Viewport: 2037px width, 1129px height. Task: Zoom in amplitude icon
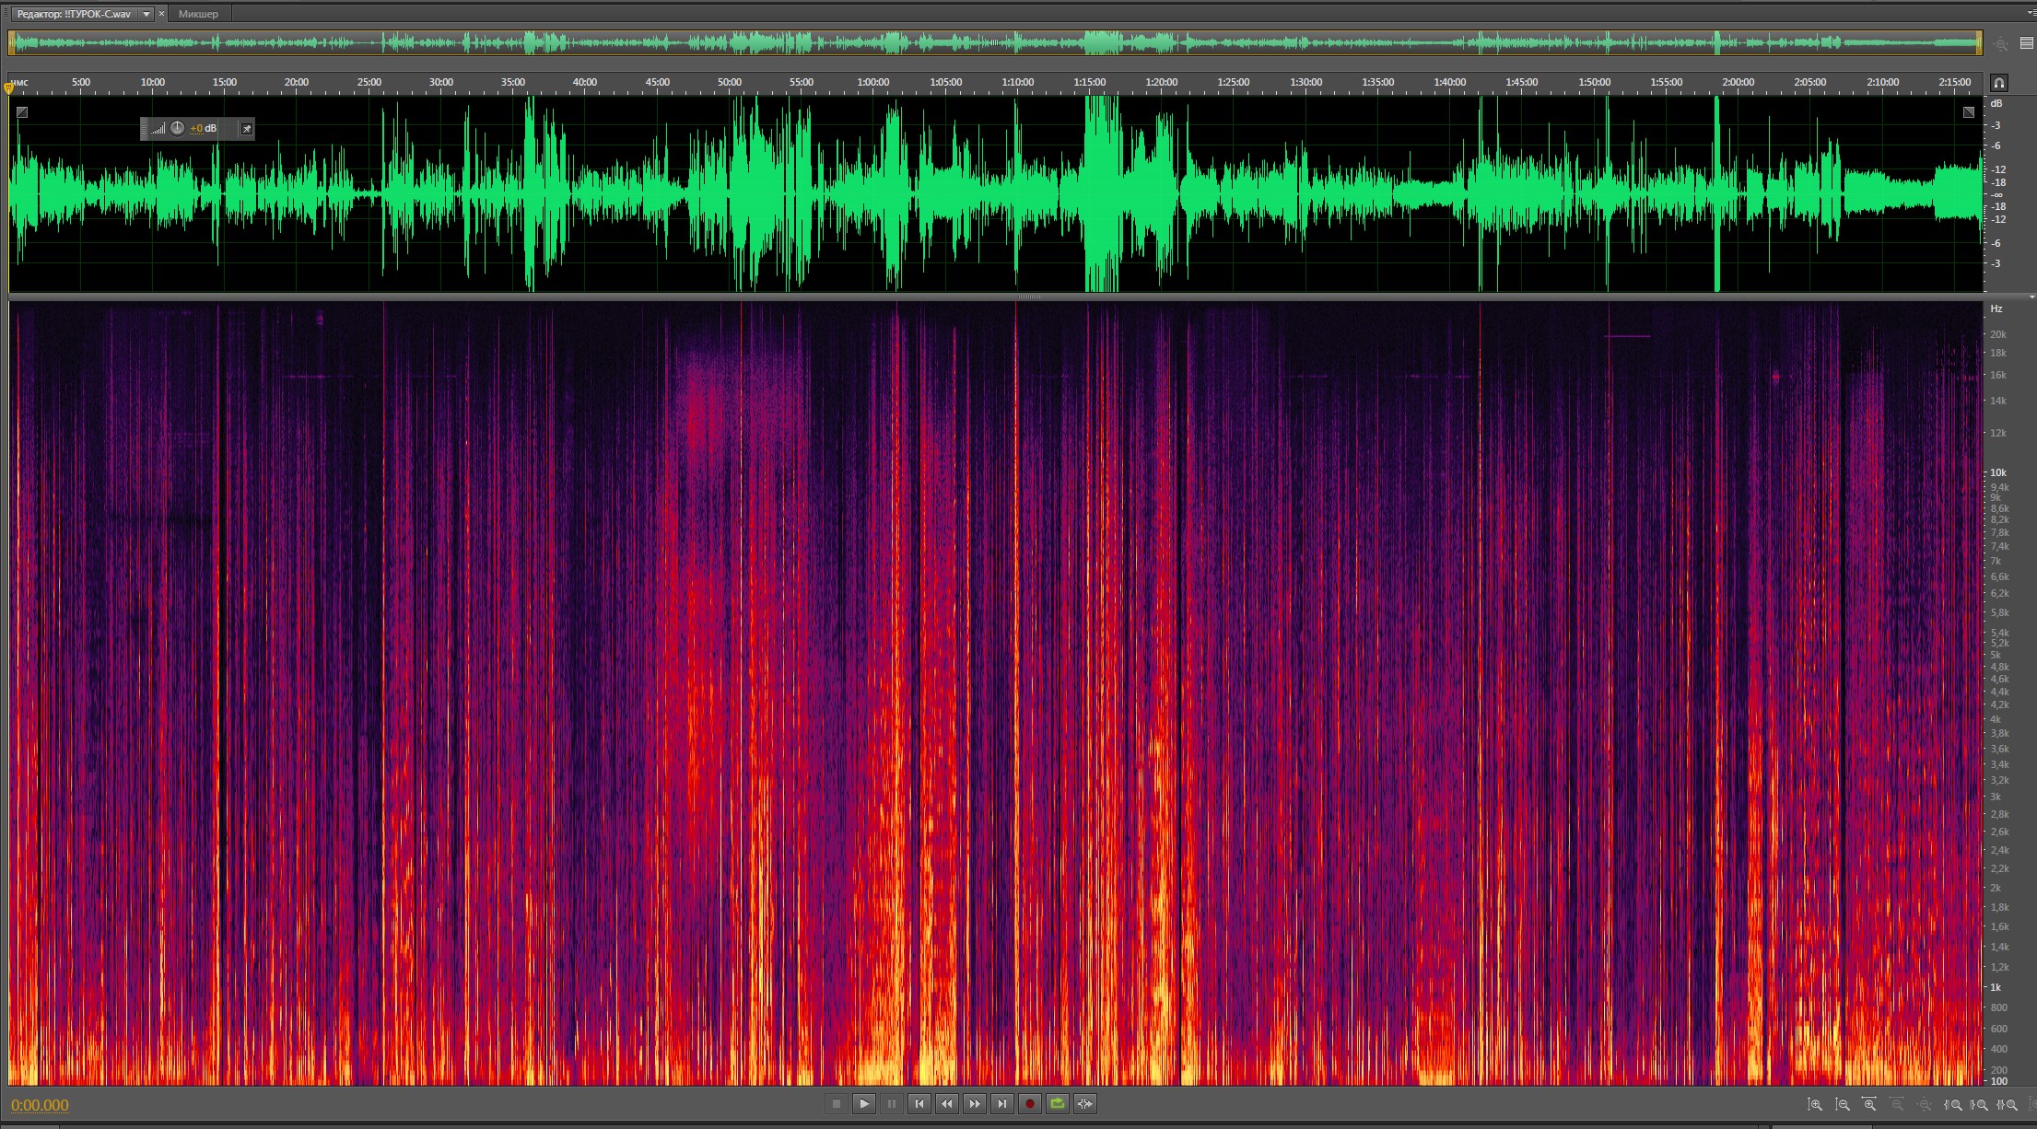(x=1815, y=1104)
